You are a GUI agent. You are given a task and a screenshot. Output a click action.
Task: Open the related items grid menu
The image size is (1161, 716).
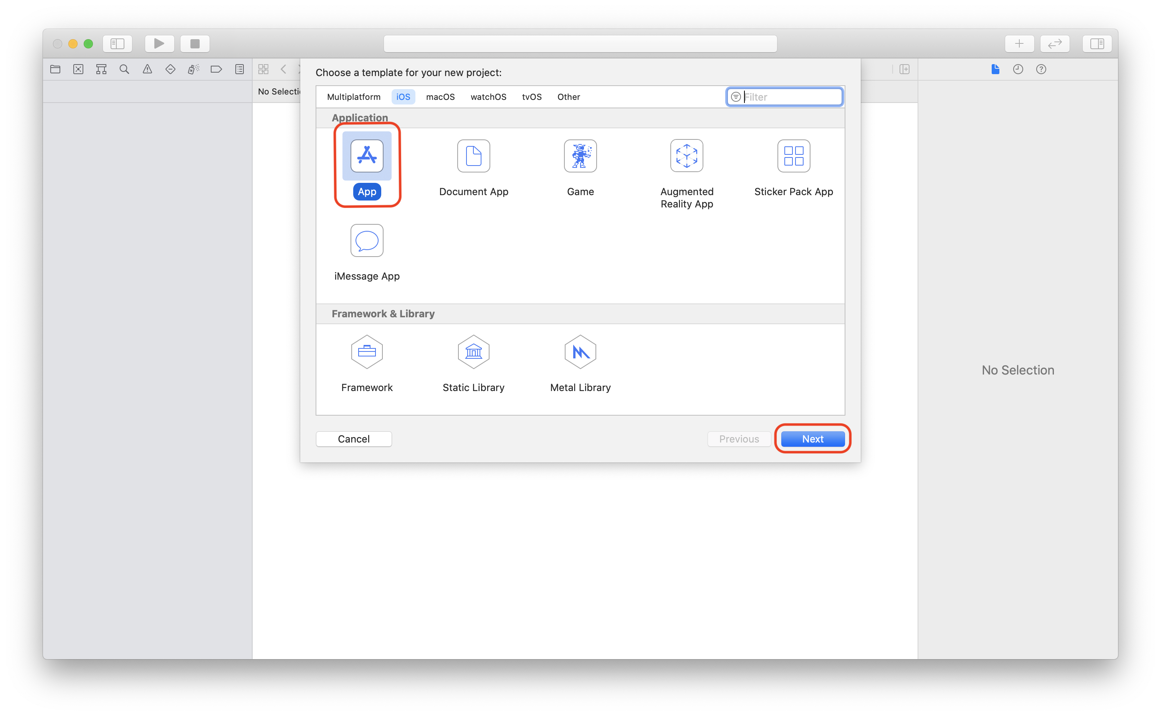[x=264, y=69]
